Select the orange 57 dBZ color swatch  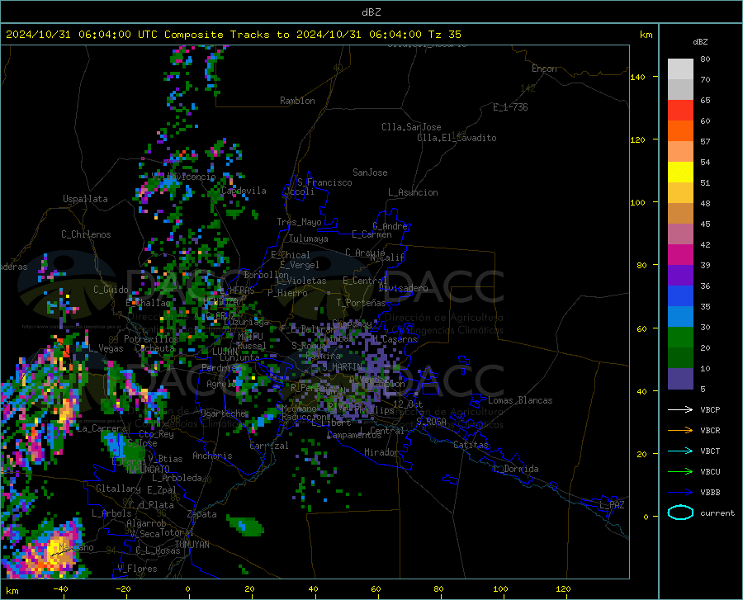680,131
